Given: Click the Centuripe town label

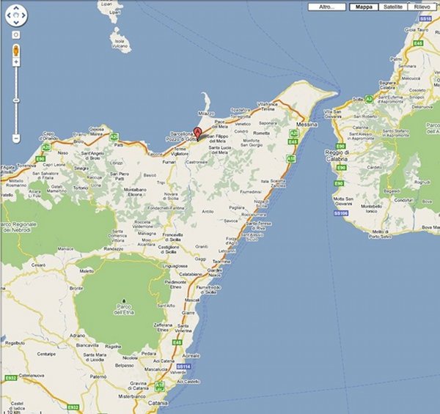Looking at the screenshot, I should point(46,354).
